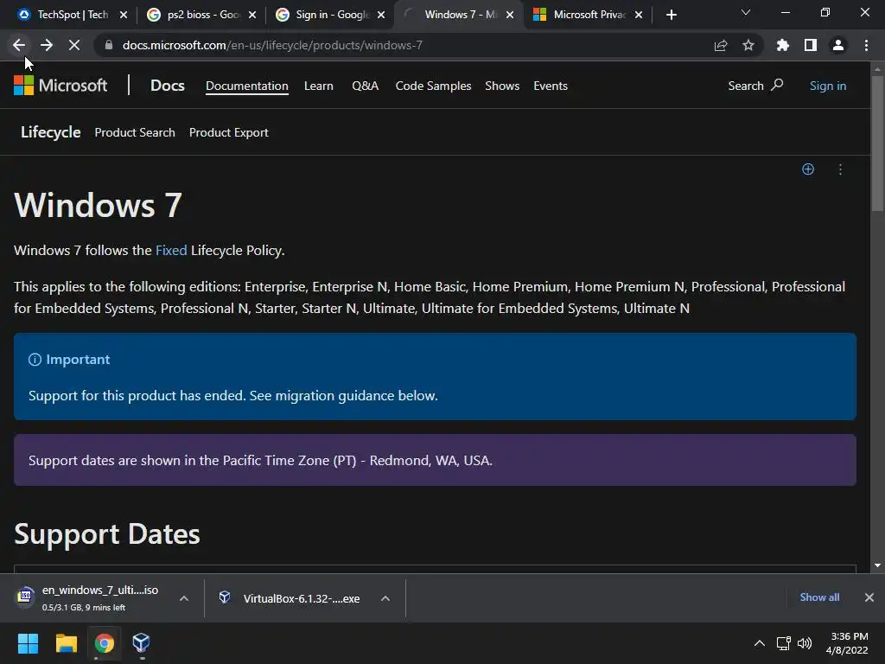Screen dimensions: 885x664
Task: Open VirtualBox from the taskbar
Action: (x=141, y=643)
